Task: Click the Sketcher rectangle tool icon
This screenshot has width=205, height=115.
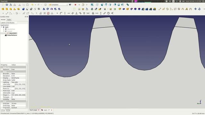Action: (28, 13)
